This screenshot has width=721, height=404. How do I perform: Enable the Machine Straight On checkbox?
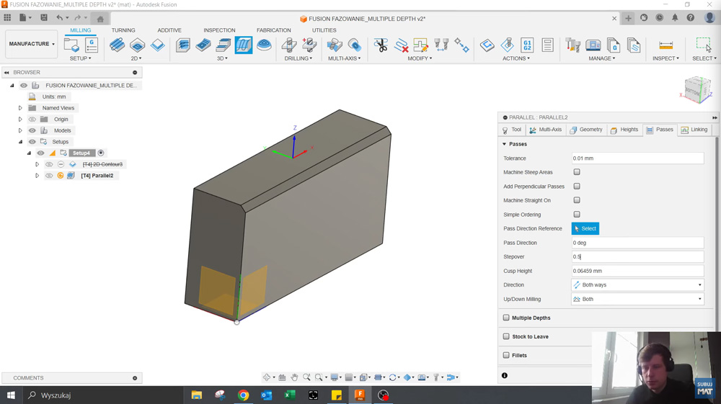(577, 200)
